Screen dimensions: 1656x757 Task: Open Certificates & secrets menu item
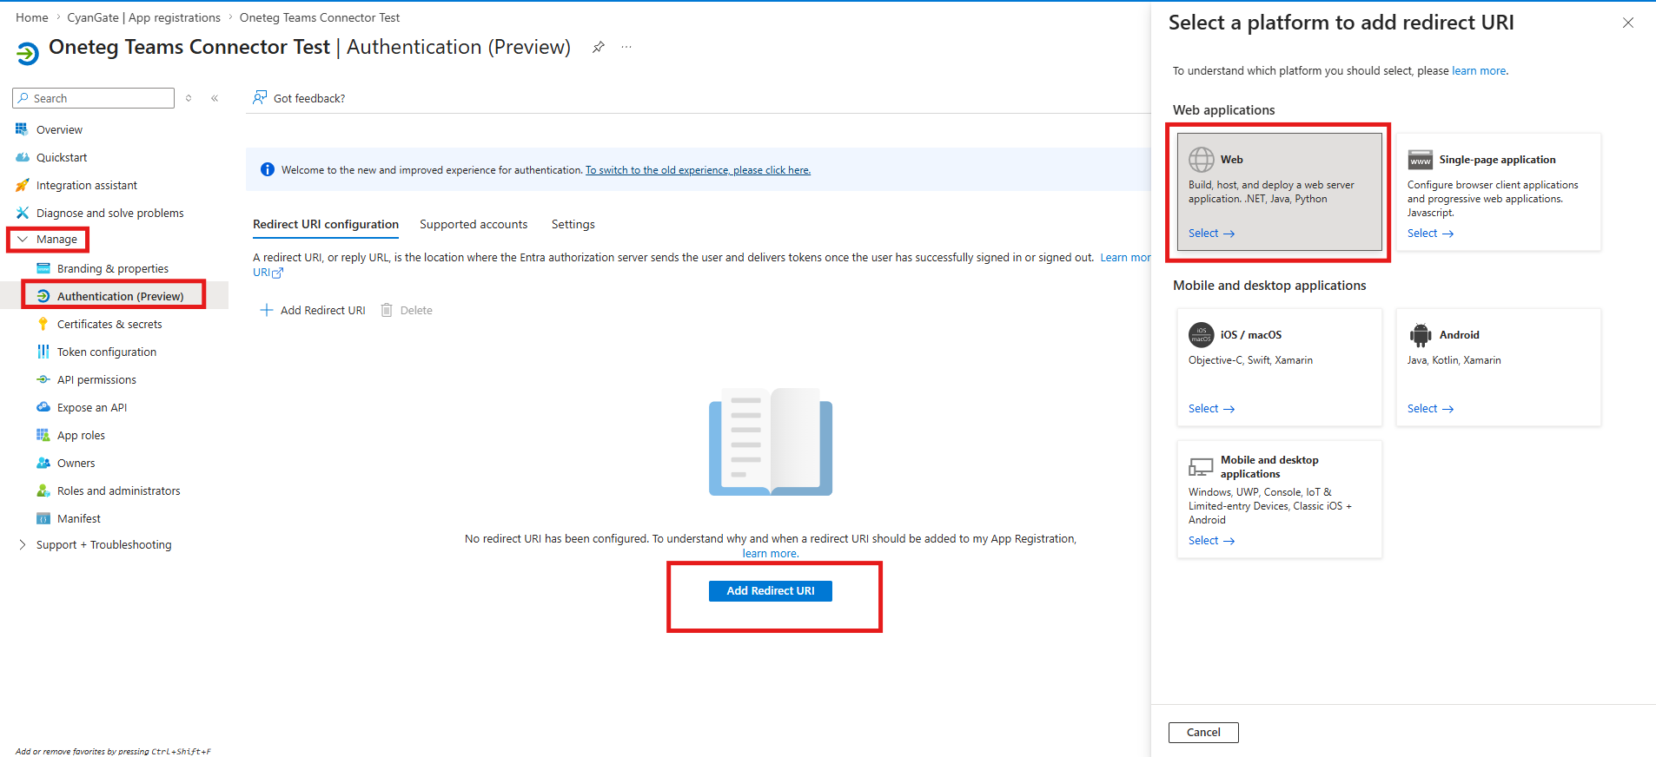click(109, 324)
